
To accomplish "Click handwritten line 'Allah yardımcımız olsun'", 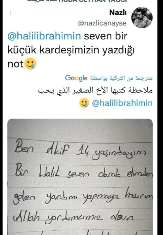I will 73,217.
